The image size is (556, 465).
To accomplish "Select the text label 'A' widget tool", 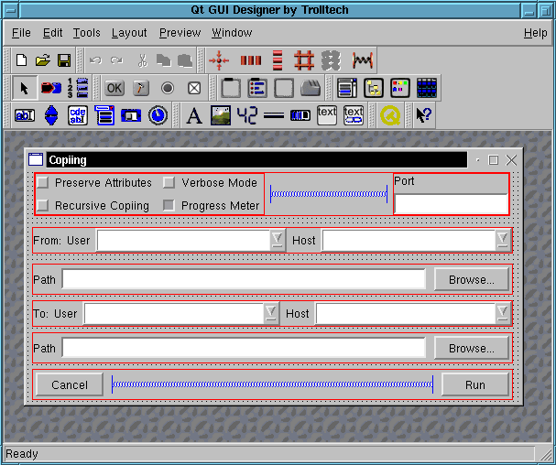I will click(x=193, y=115).
